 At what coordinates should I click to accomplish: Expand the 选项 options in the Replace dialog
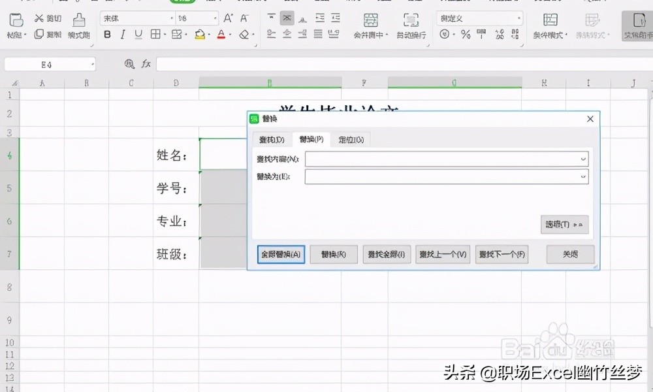click(x=563, y=224)
